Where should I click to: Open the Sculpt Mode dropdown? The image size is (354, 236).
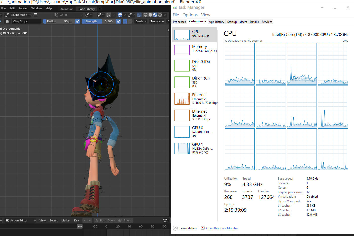click(18, 15)
